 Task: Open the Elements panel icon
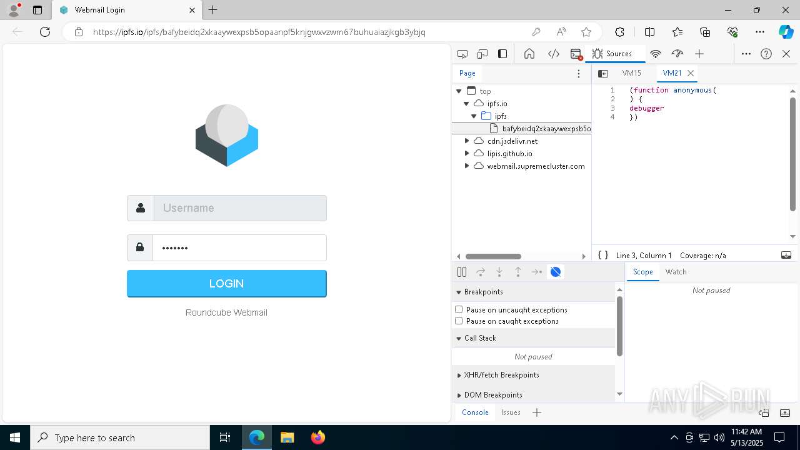[x=553, y=54]
